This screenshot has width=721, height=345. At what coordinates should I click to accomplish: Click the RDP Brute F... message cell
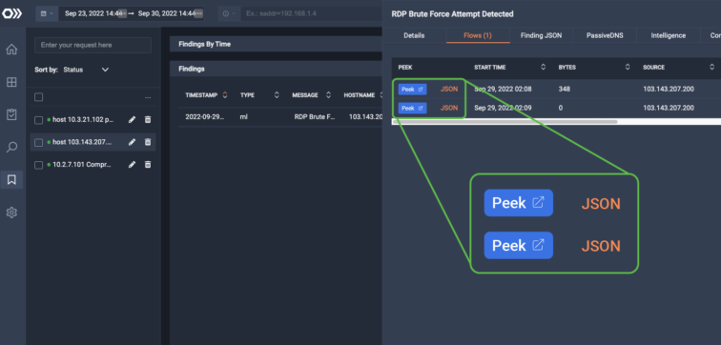[x=315, y=116]
